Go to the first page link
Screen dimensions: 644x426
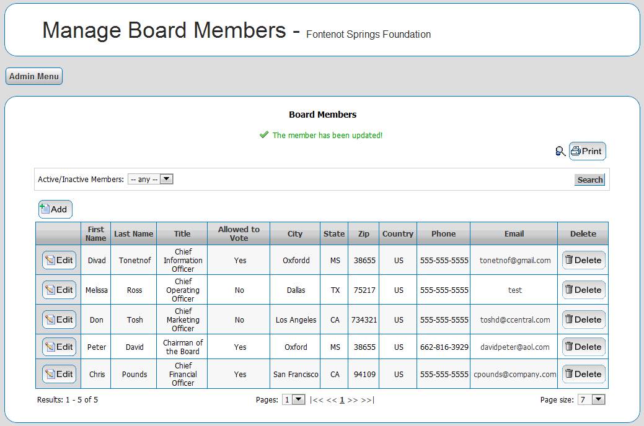coord(316,400)
